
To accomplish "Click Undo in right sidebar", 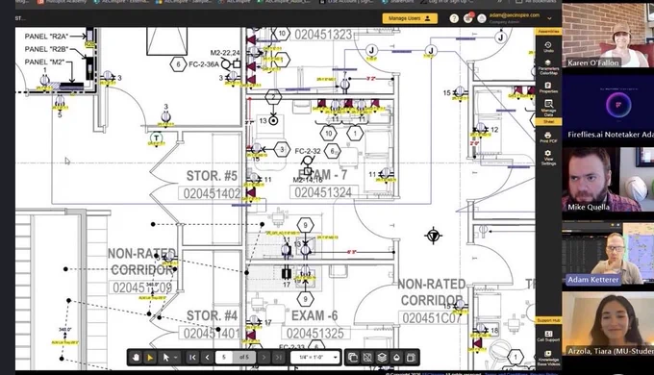I will coord(548,47).
